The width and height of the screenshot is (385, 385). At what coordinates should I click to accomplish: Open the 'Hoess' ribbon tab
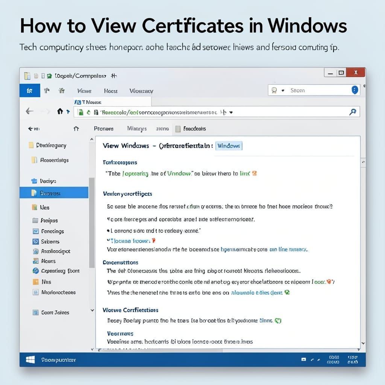(x=111, y=91)
